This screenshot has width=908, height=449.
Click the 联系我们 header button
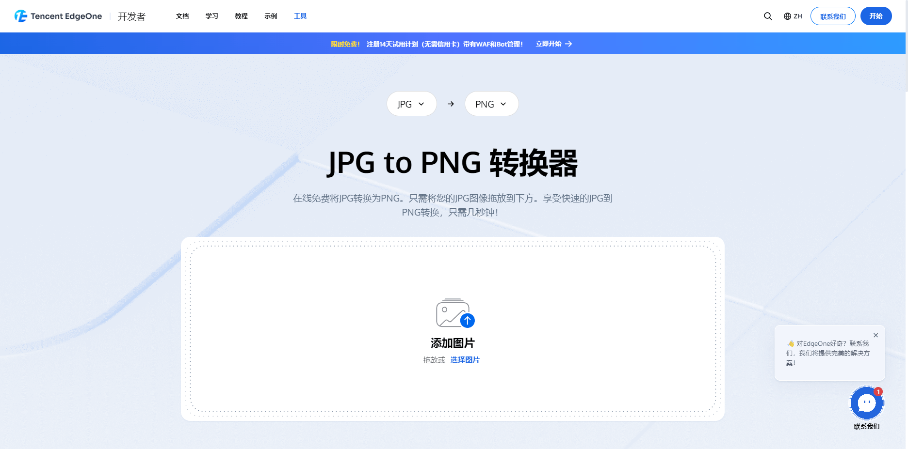point(833,16)
